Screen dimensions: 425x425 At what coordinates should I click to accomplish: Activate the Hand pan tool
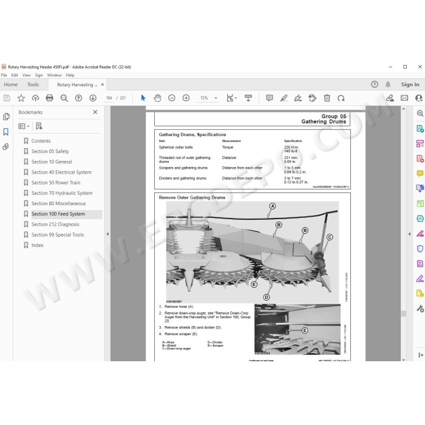pos(157,98)
